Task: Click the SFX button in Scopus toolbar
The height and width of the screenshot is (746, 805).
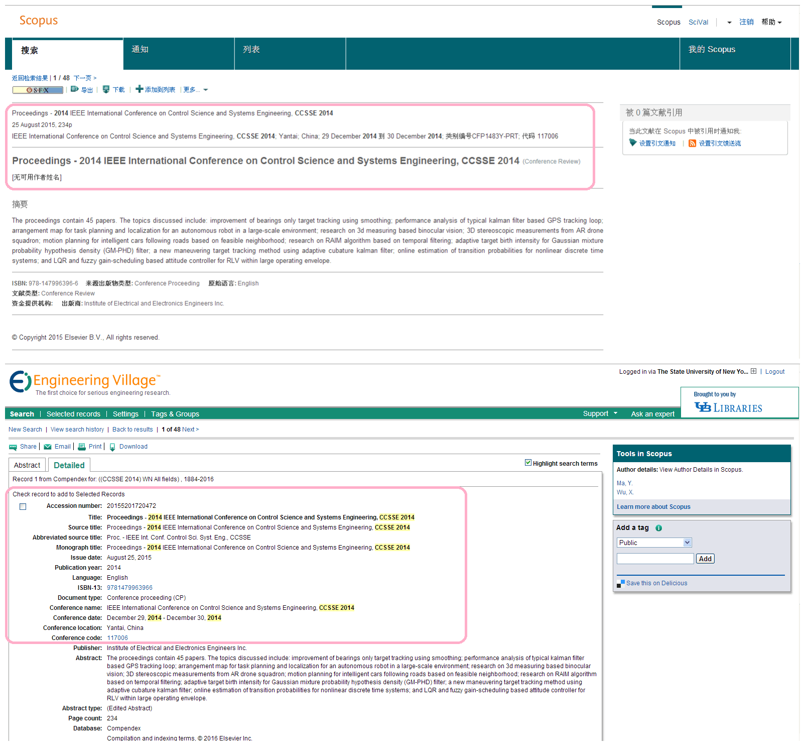Action: [38, 90]
